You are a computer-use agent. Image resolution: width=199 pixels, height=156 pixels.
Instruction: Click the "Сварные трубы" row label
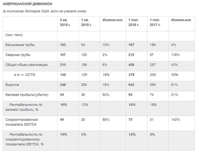coord(17,55)
